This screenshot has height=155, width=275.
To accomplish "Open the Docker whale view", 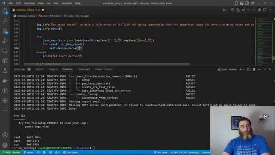I will pos(5,81).
